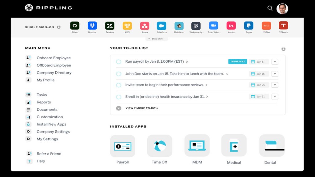Image resolution: width=315 pixels, height=177 pixels.
Task: Open the Github single sign-on app
Action: (75, 26)
